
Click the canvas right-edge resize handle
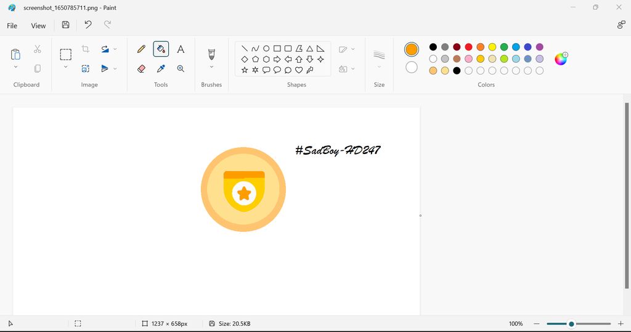[420, 216]
